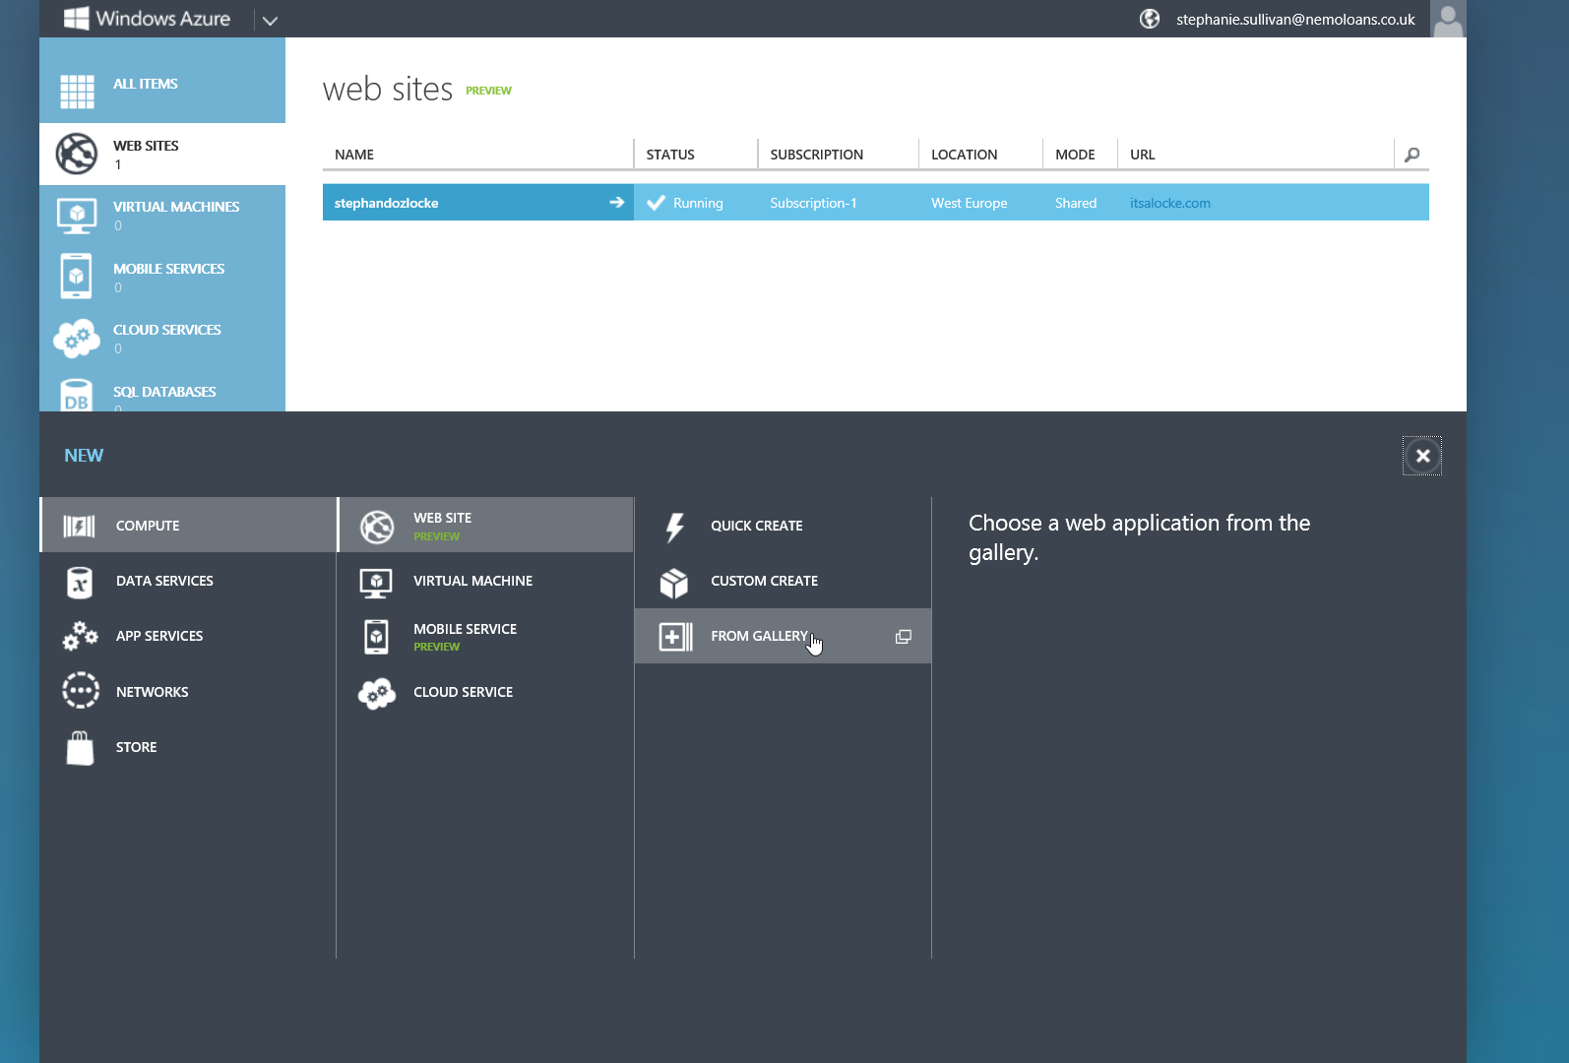Image resolution: width=1569 pixels, height=1063 pixels.
Task: Click the user avatar icon
Action: (1447, 19)
